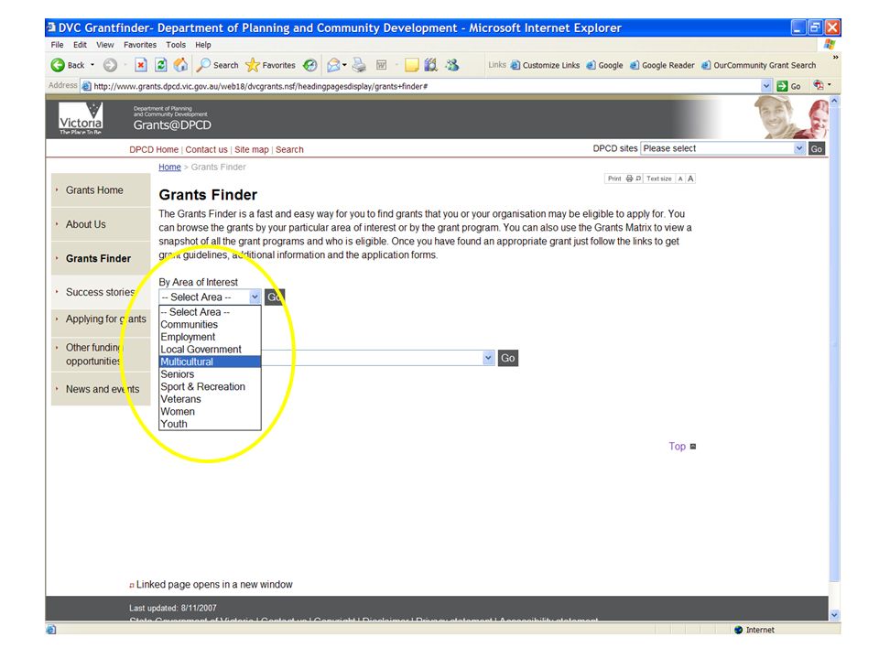Open the PDF converter dropdown arrow
Screen dimensions: 879x659
click(830, 85)
